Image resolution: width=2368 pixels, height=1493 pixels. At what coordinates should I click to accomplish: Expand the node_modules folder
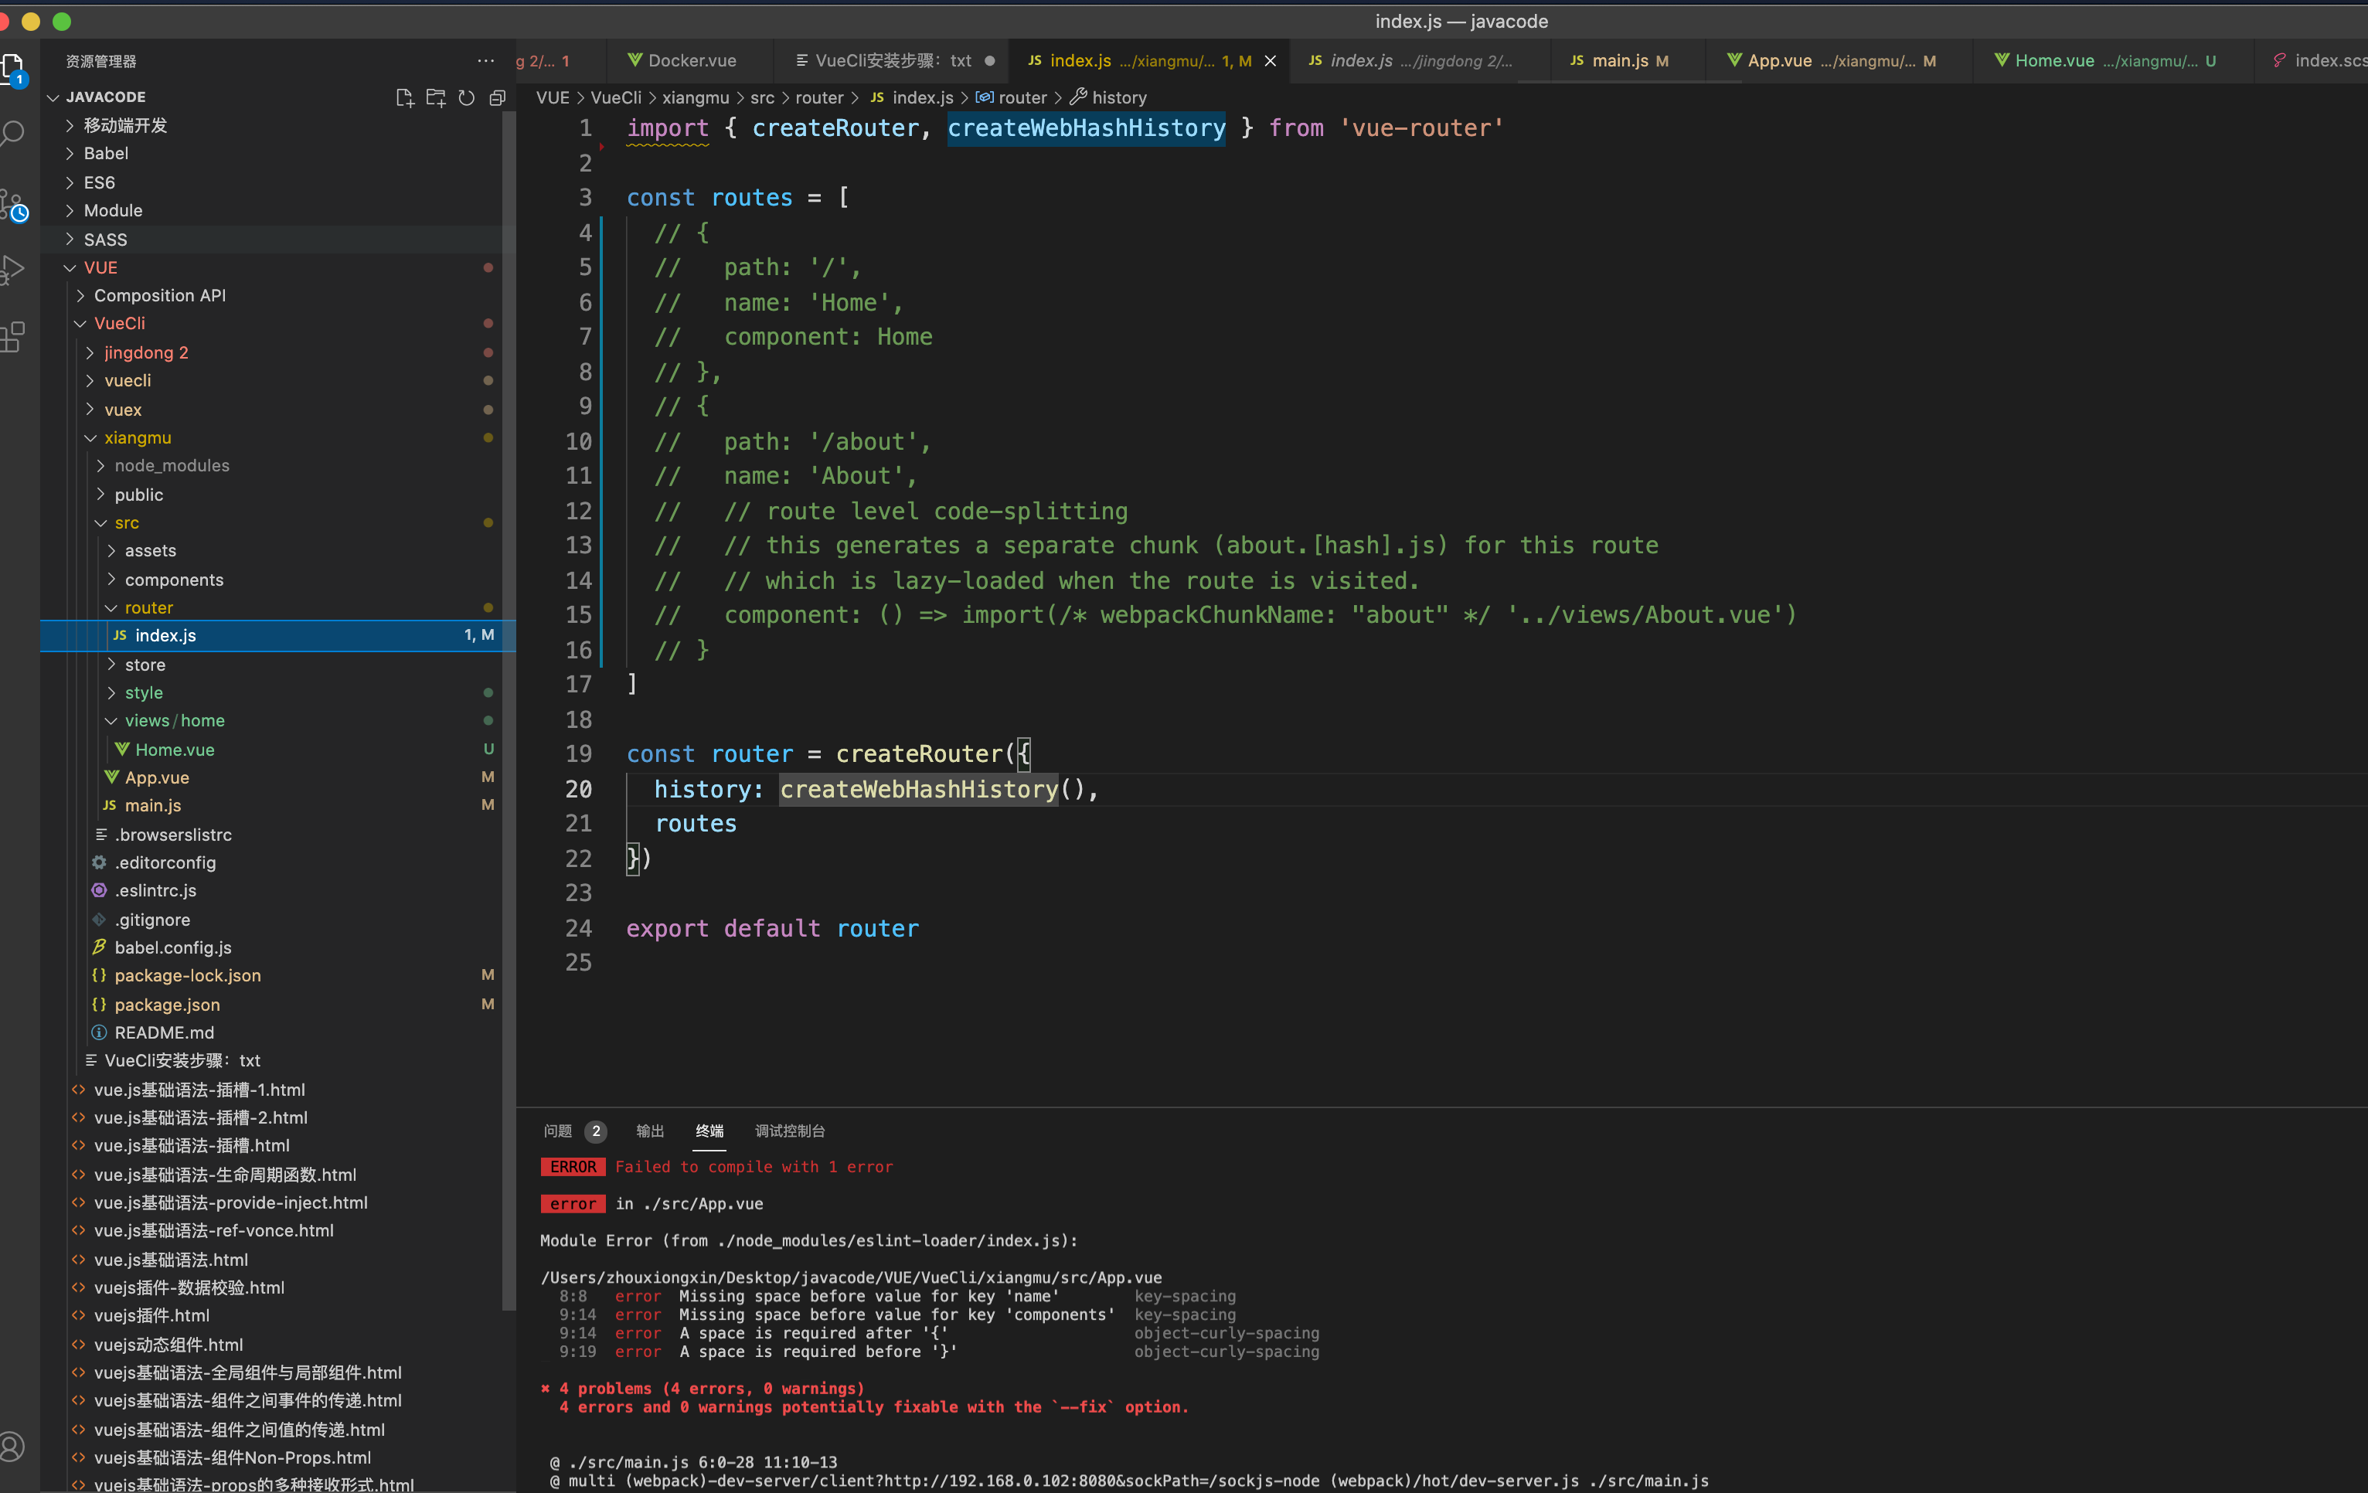tap(101, 465)
